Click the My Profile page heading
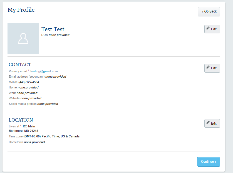This screenshot has height=173, width=233. point(21,10)
